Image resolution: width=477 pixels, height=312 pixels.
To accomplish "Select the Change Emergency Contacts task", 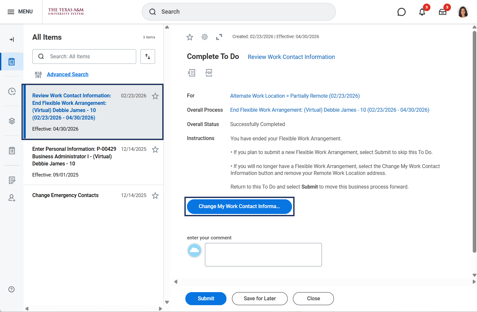I will tap(65, 195).
